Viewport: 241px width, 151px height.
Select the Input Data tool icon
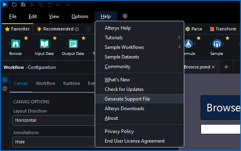pyautogui.click(x=44, y=44)
